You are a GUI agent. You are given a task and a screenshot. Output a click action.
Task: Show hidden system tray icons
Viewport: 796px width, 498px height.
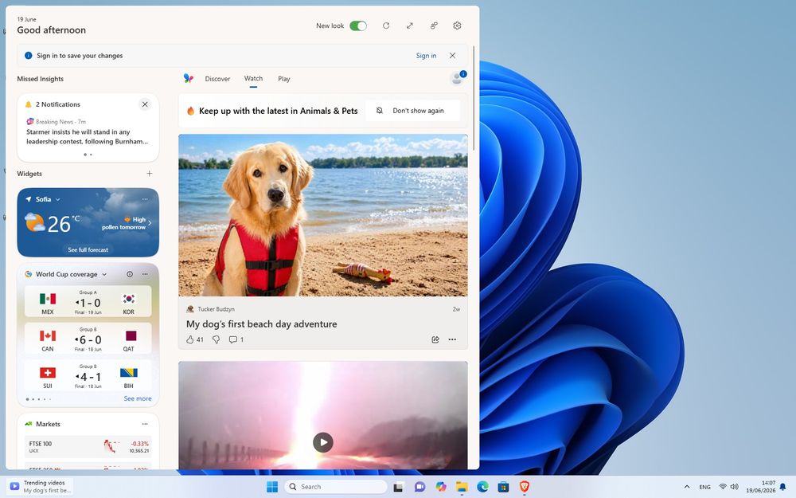pyautogui.click(x=687, y=487)
